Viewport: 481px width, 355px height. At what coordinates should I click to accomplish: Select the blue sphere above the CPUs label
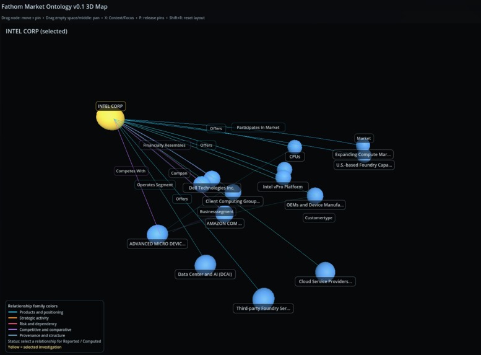295,147
